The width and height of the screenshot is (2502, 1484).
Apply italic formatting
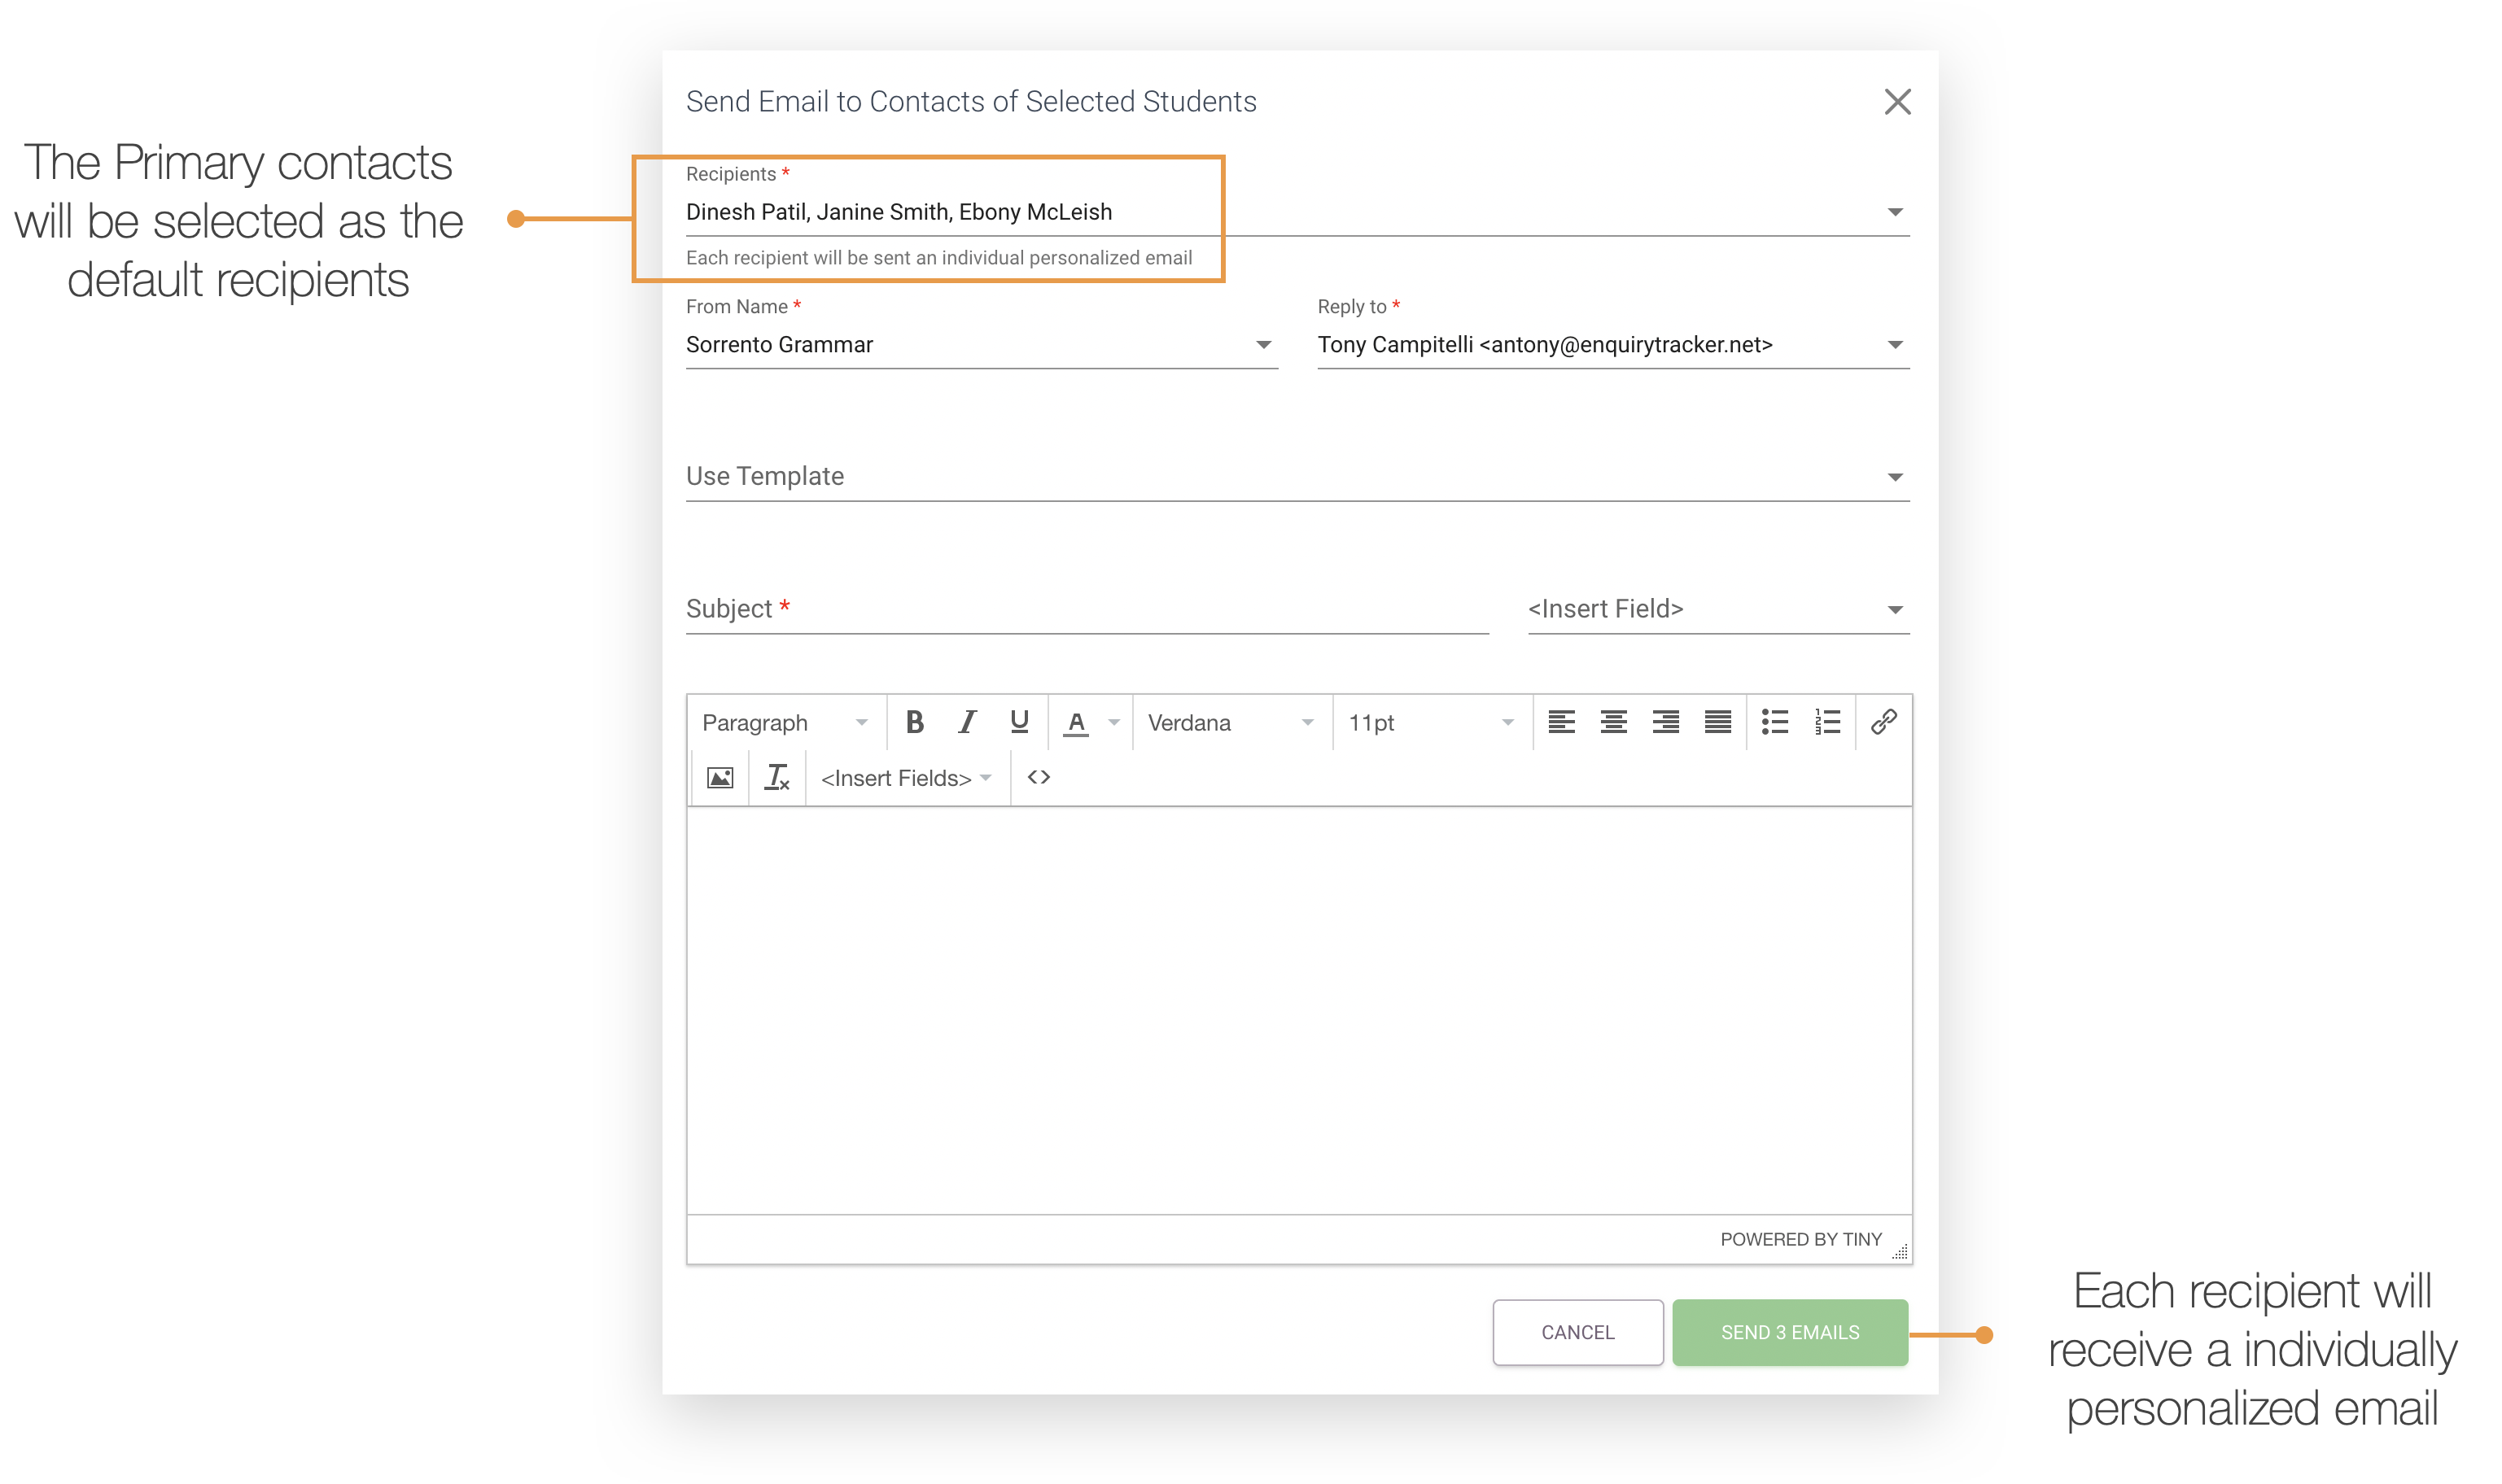tap(966, 722)
